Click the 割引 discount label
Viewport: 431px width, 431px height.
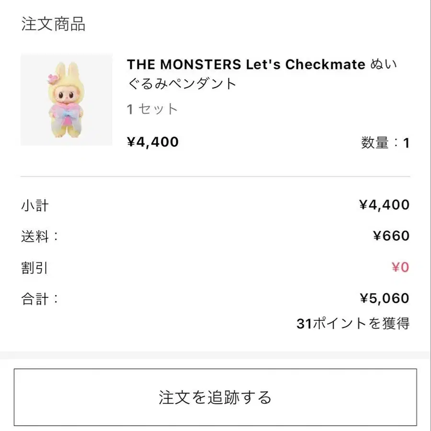click(x=35, y=267)
